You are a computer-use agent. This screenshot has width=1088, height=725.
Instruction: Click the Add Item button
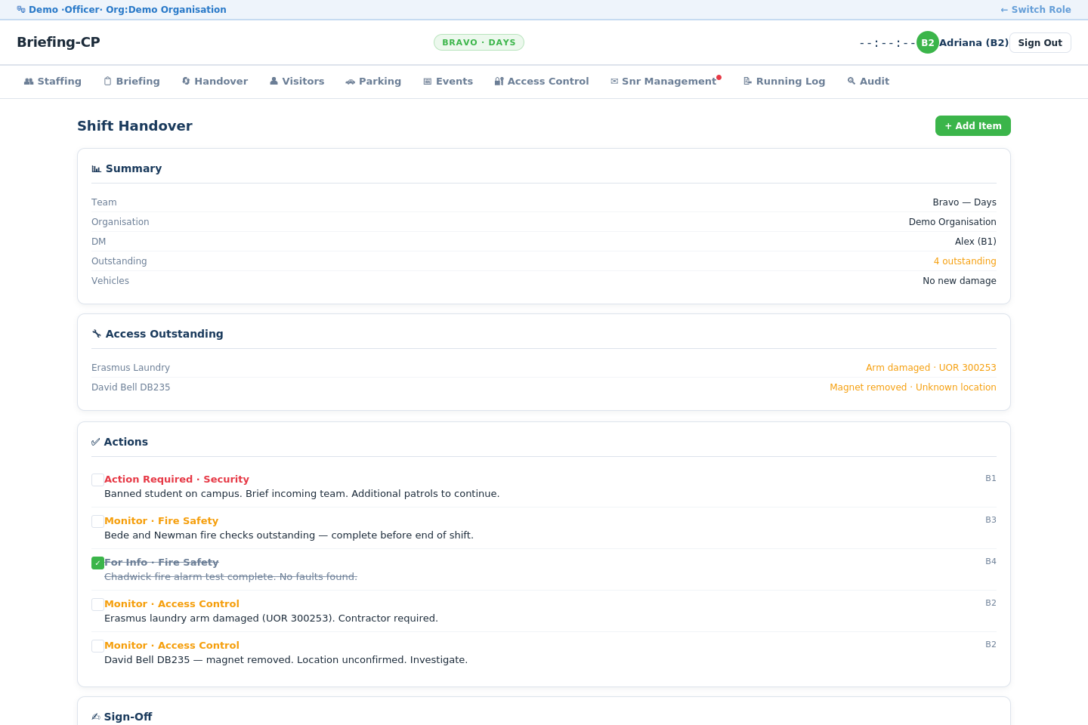pos(973,126)
